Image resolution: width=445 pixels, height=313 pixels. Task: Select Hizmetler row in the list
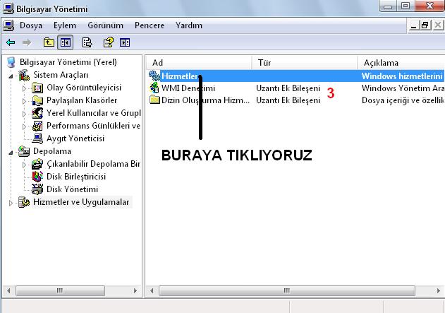pos(295,76)
